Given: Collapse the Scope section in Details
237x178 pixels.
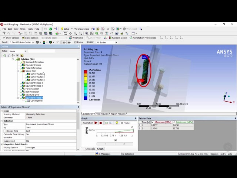Looking at the screenshot, I should (x=1, y=111).
